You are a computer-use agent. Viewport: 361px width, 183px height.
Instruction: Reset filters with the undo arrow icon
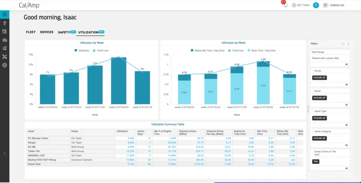click(x=343, y=44)
